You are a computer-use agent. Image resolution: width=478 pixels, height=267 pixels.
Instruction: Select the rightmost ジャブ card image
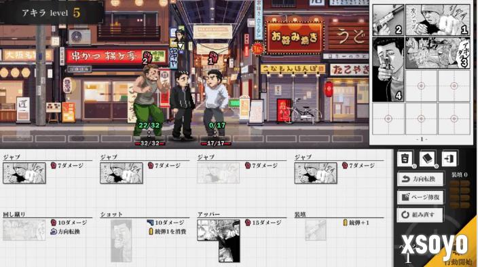click(x=316, y=173)
